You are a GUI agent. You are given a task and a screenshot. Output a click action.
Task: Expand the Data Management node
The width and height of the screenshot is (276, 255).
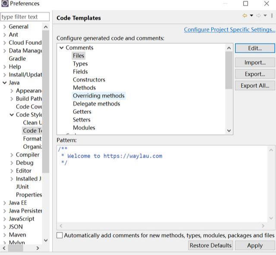5,51
